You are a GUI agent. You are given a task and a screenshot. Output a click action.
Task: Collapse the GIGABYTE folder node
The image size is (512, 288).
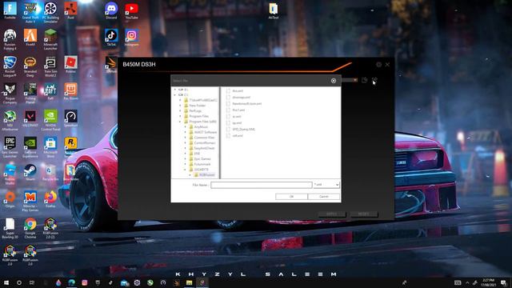click(185, 170)
